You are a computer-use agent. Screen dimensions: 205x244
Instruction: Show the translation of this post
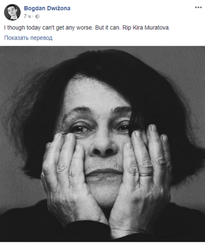[28, 38]
